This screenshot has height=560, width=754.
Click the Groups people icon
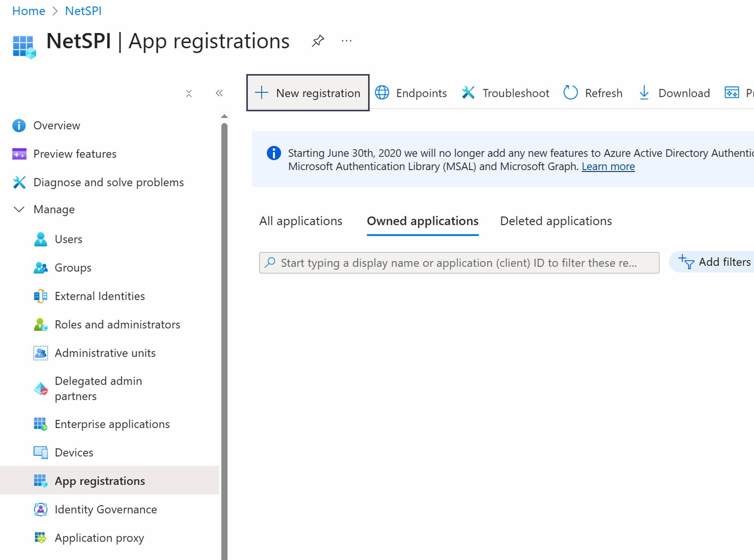41,268
